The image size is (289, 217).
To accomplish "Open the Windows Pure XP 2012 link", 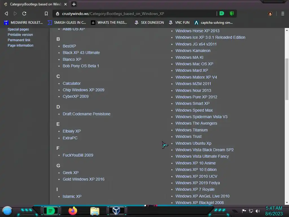I will pyautogui.click(x=196, y=97).
